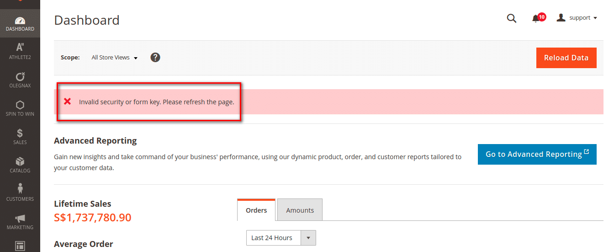Viewport: 614px width, 252px height.
Task: Open the Customers sidebar menu
Action: pyautogui.click(x=20, y=193)
